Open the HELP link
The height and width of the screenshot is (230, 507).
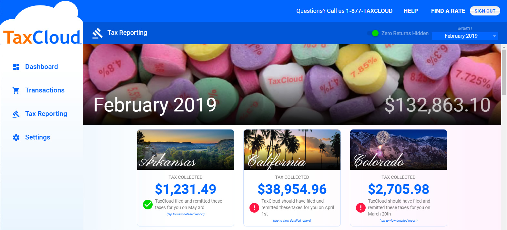point(411,11)
